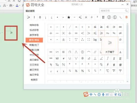
Task: Insert the ≡ identical-to symbol
Action: point(120,27)
